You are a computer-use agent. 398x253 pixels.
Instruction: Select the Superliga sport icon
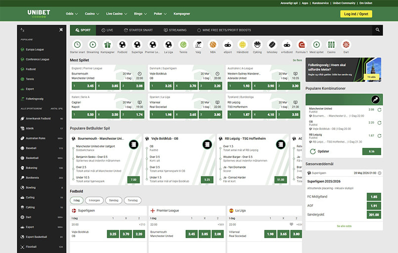[x=137, y=44]
